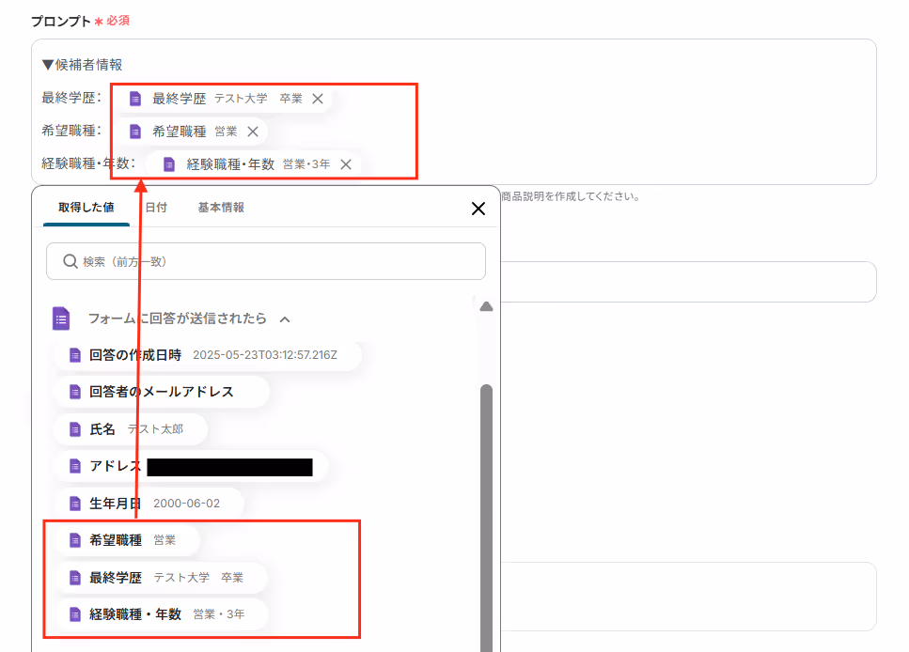
Task: Click the icon beside アドレス in the list
Action: (x=75, y=466)
